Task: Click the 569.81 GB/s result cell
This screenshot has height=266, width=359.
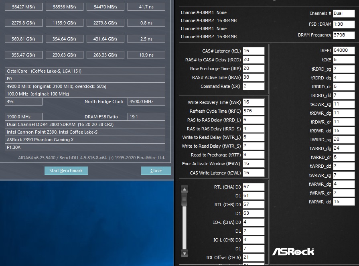Action: point(24,39)
